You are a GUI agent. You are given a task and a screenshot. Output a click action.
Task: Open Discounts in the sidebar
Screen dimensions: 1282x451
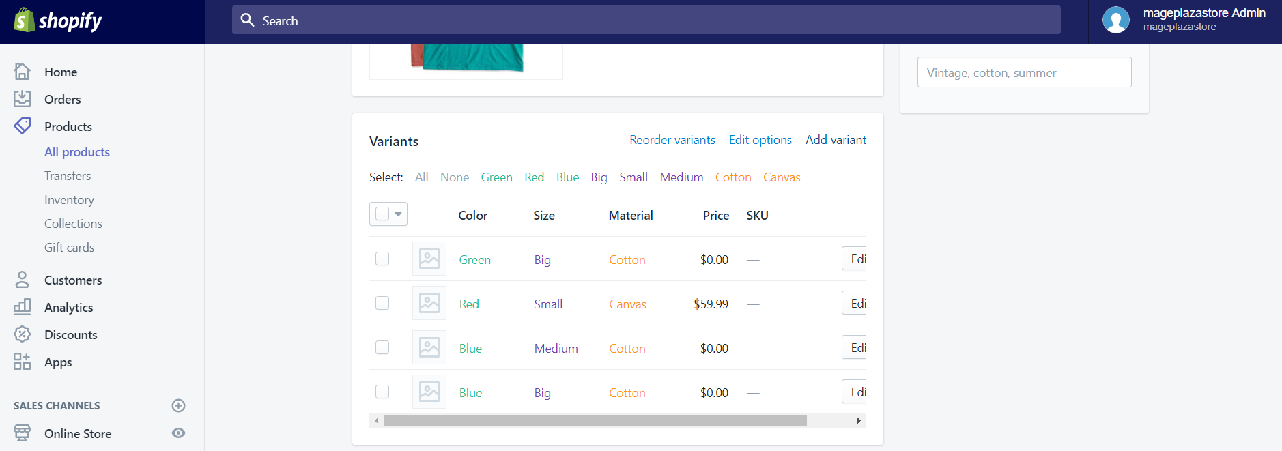[71, 334]
